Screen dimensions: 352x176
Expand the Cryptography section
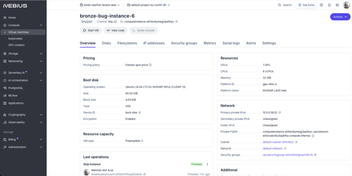pyautogui.click(x=41, y=115)
